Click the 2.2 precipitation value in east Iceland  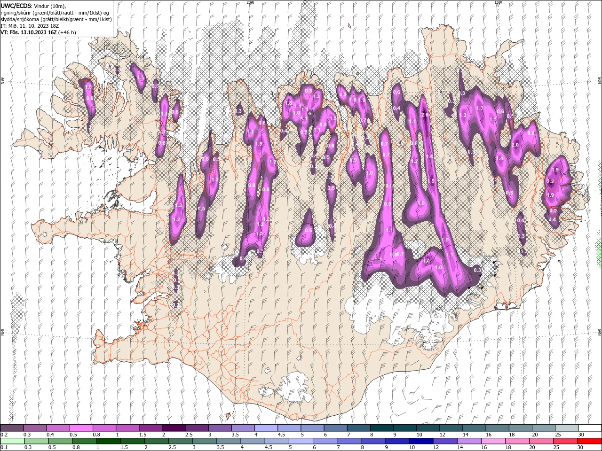coord(551,181)
